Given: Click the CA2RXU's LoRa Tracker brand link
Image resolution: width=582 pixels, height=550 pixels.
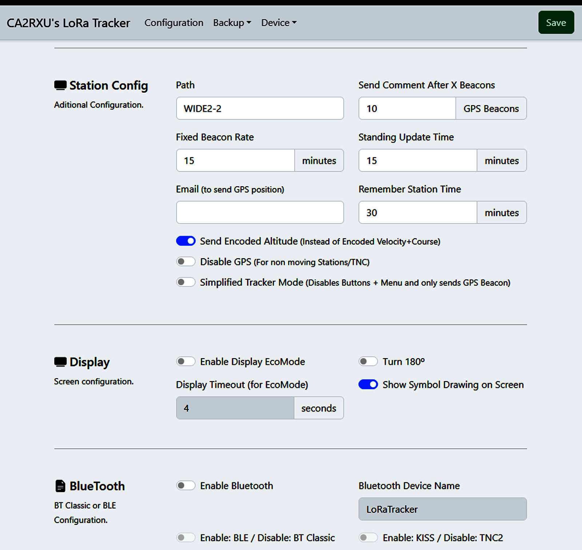Looking at the screenshot, I should click(68, 23).
